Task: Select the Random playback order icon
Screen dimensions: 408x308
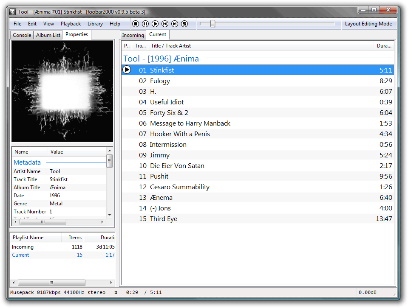Action: point(184,24)
